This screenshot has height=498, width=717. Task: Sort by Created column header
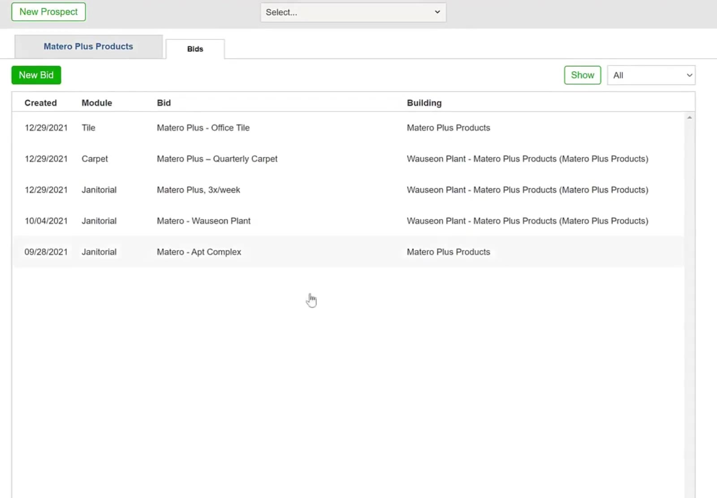pyautogui.click(x=41, y=103)
